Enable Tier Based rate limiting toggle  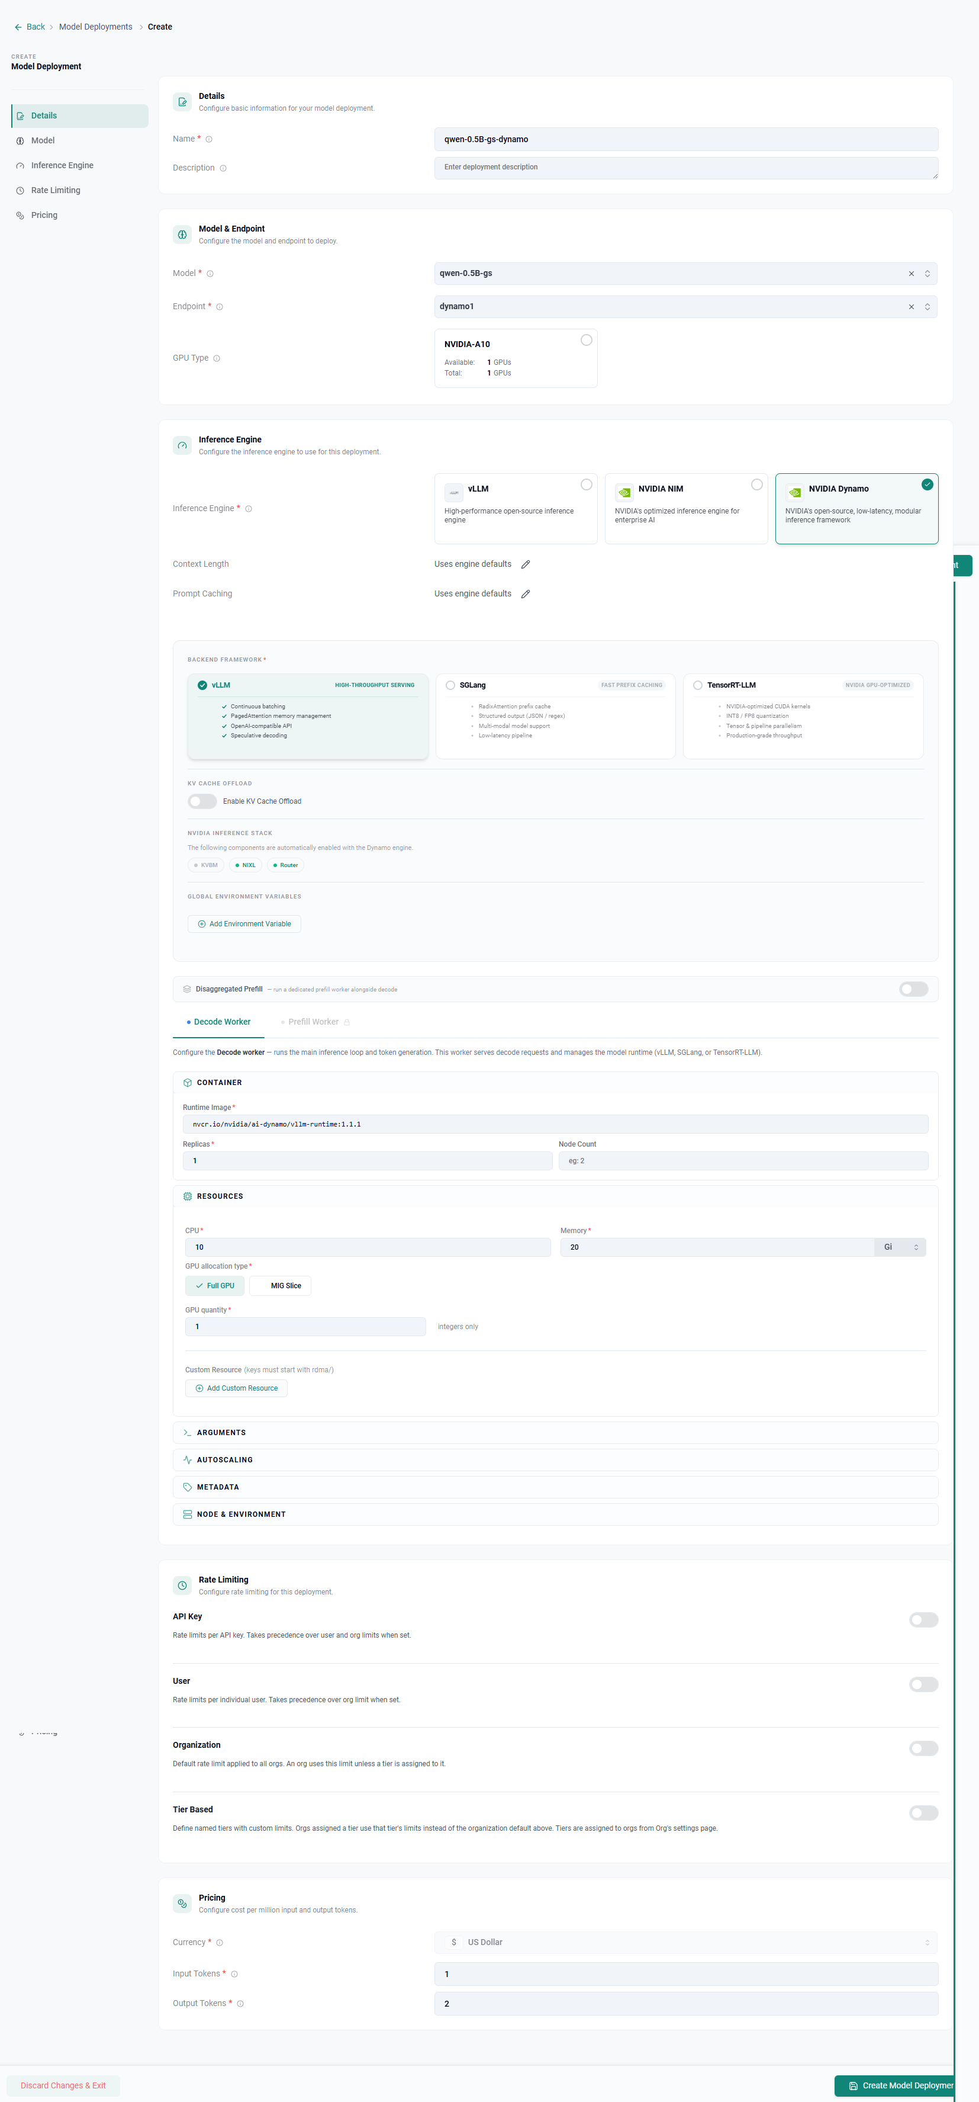[923, 1813]
